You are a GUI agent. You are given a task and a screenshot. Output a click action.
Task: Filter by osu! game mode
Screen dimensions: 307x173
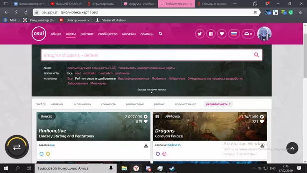(x=78, y=73)
